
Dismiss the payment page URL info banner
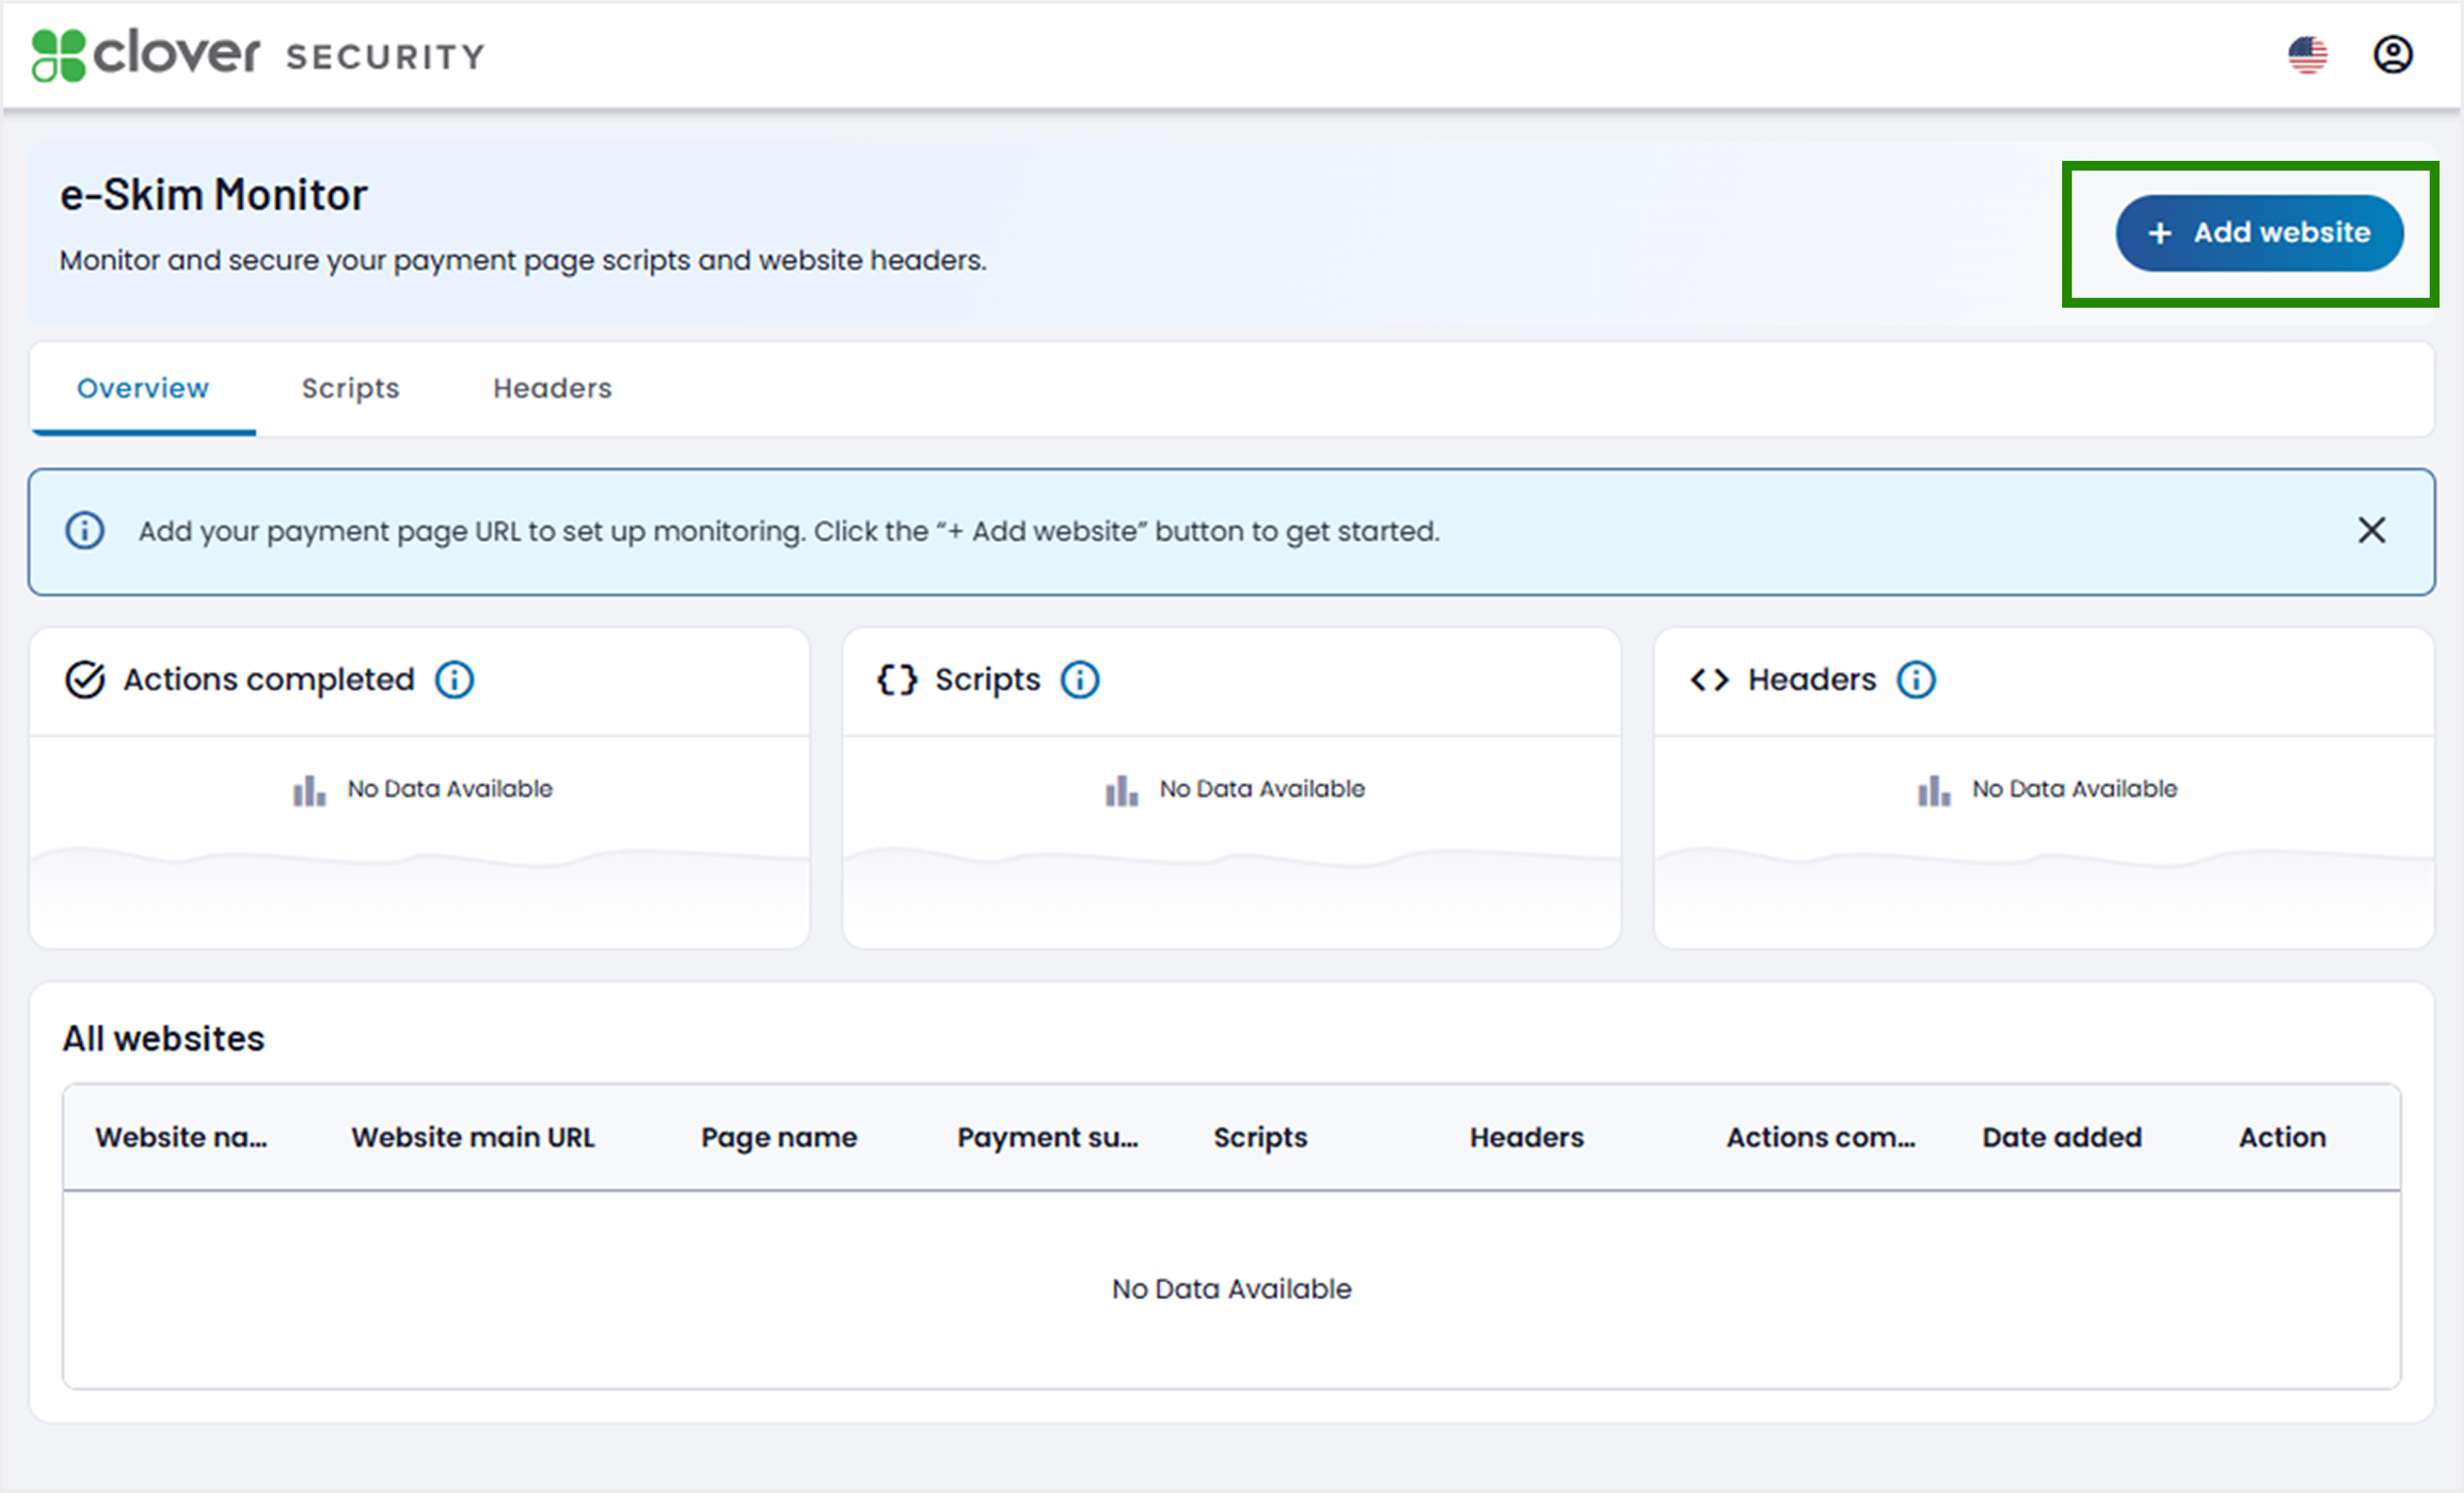[2372, 531]
